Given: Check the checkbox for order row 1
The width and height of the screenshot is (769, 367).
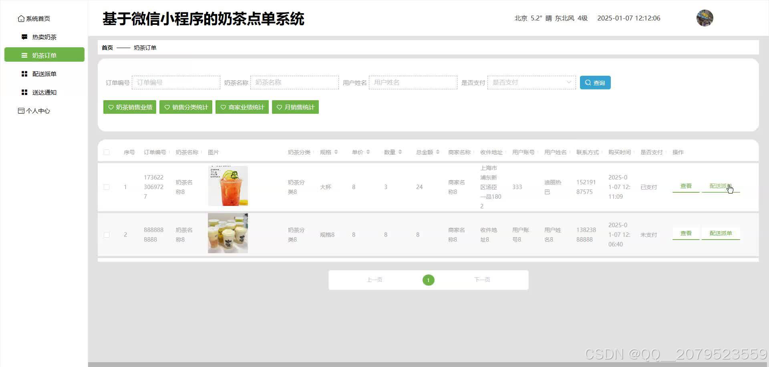Looking at the screenshot, I should 107,187.
